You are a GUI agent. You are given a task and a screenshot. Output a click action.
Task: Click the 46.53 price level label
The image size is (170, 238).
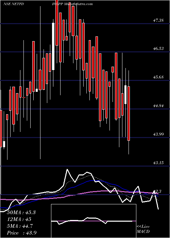tap(158, 49)
